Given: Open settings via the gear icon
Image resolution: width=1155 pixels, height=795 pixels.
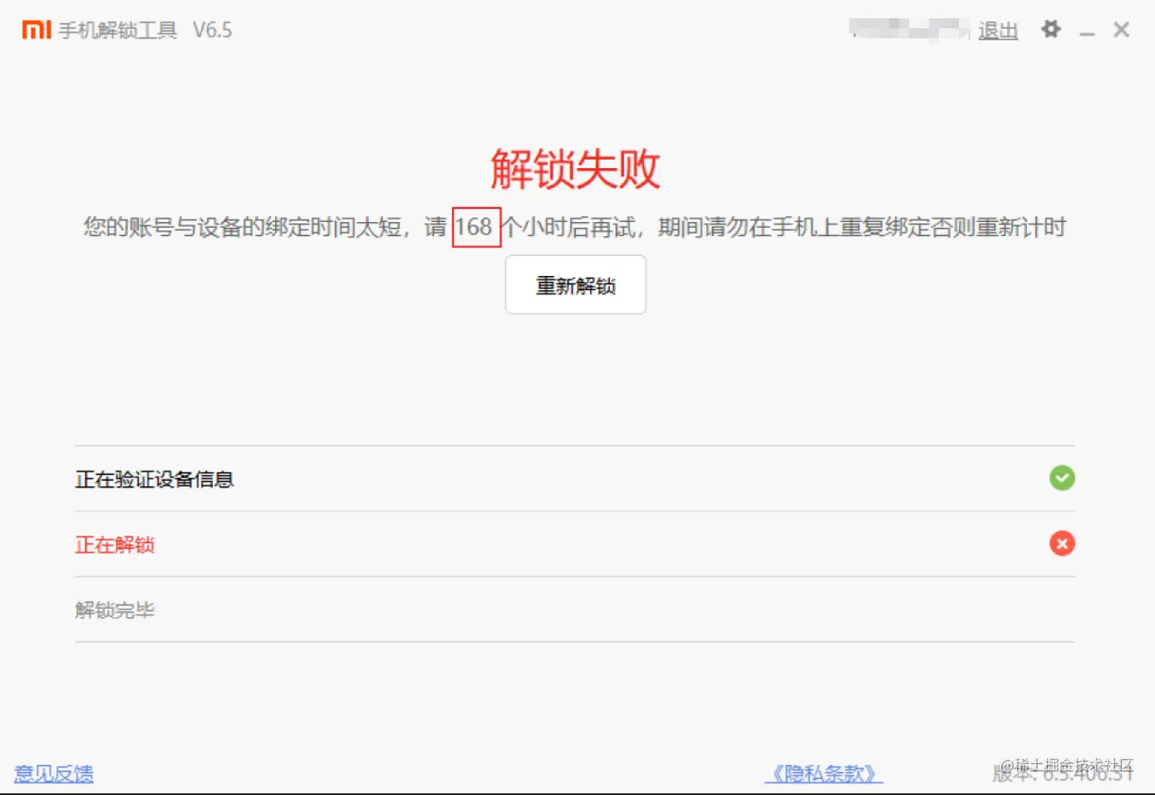Looking at the screenshot, I should pyautogui.click(x=1051, y=30).
